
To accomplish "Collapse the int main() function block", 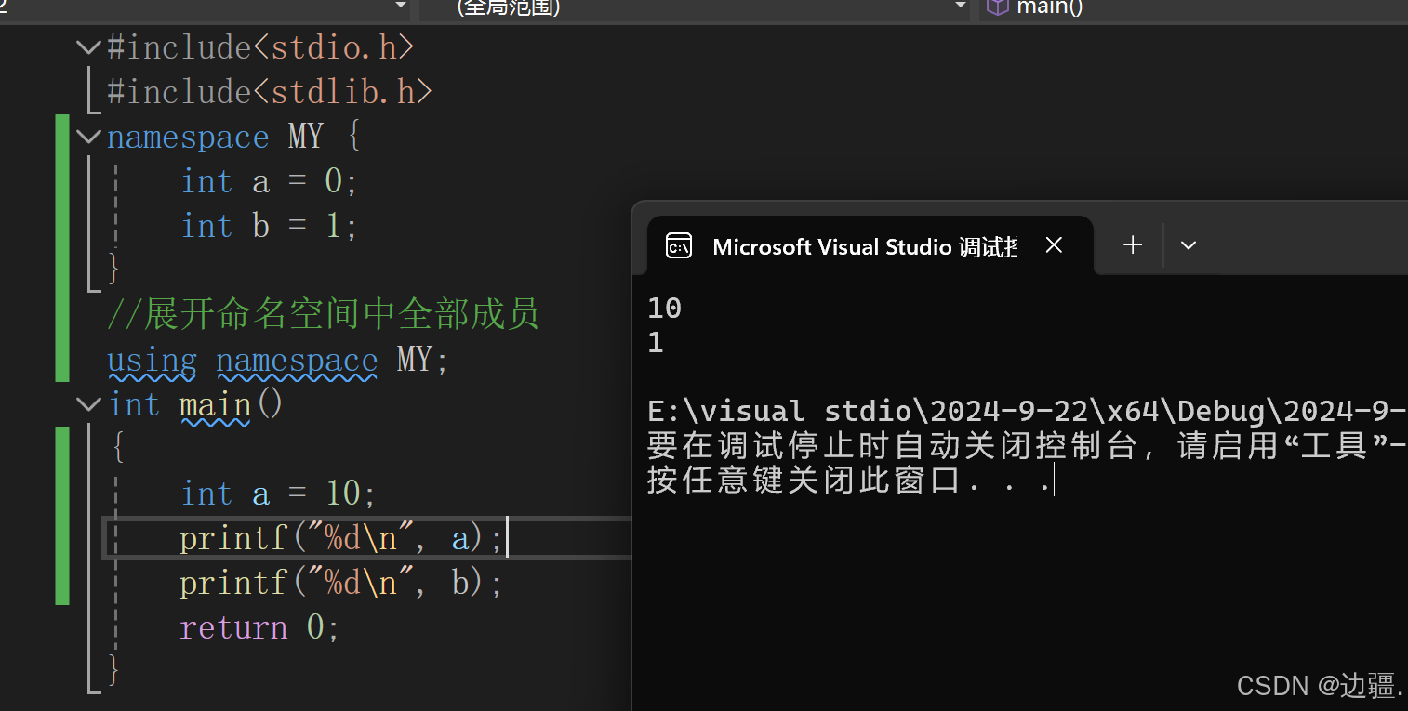I will point(88,404).
